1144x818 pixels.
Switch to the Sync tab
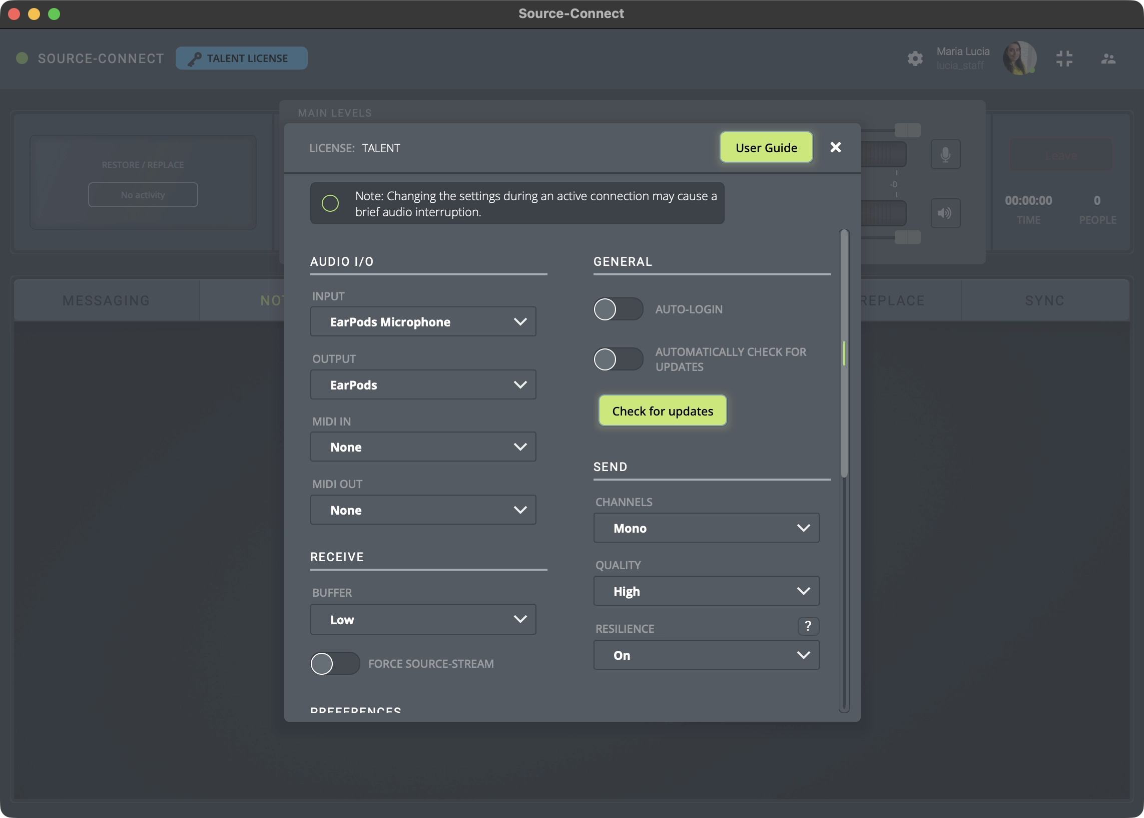pyautogui.click(x=1045, y=300)
